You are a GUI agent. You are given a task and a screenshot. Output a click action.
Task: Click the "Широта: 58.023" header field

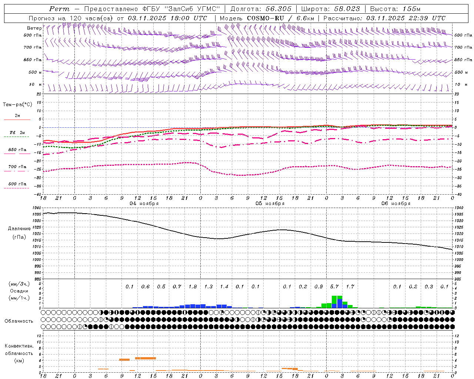330,9
